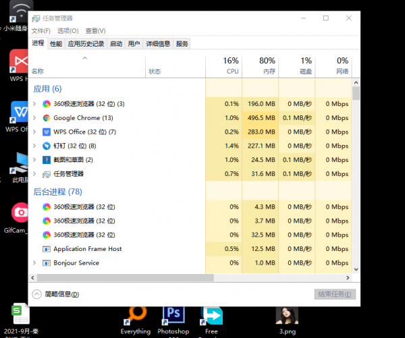Select the 进程 tab
Screen dimensions: 405x338
[x=38, y=43]
